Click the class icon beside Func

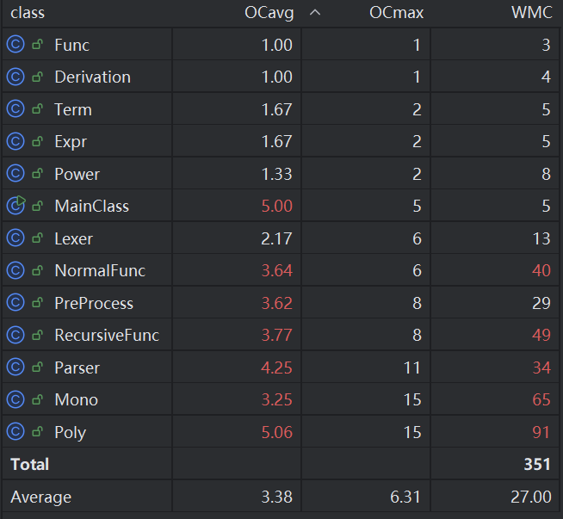click(15, 45)
